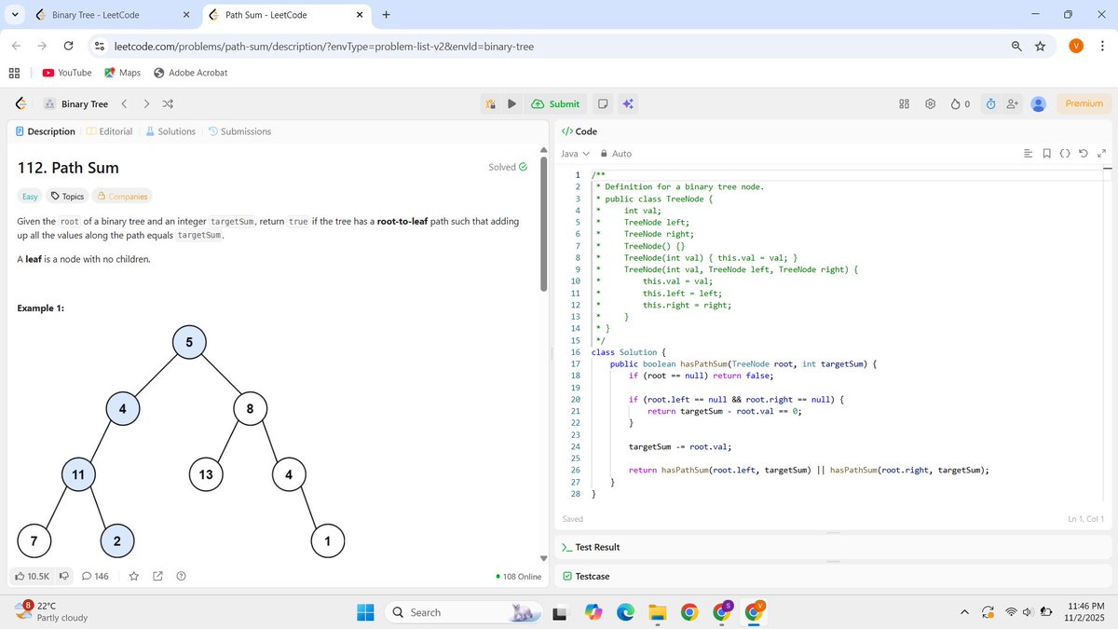1118x629 pixels.
Task: Switch to the Solutions tab
Action: 170,131
